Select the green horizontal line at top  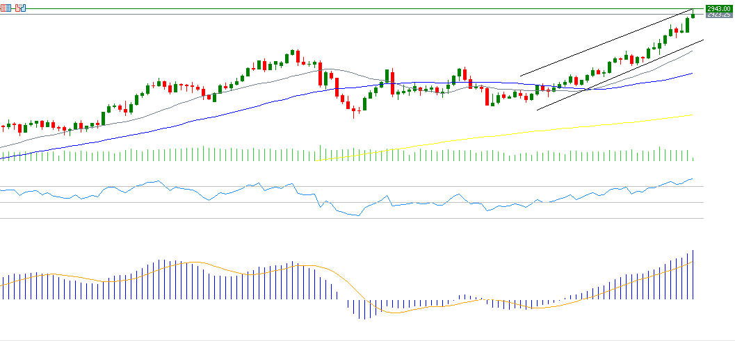click(x=348, y=8)
